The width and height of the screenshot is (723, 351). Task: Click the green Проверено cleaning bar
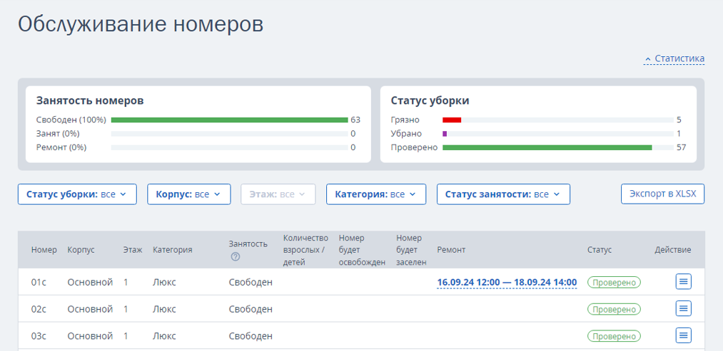tap(547, 147)
